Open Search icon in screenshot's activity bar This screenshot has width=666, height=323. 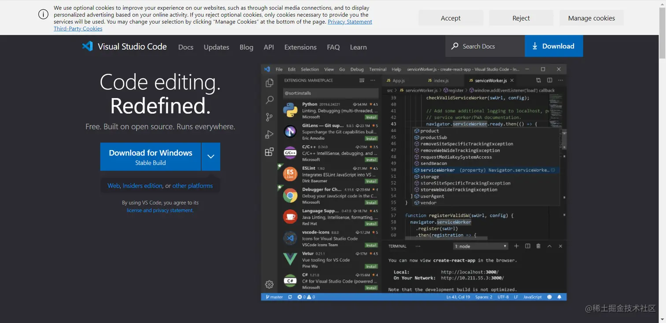pyautogui.click(x=269, y=100)
